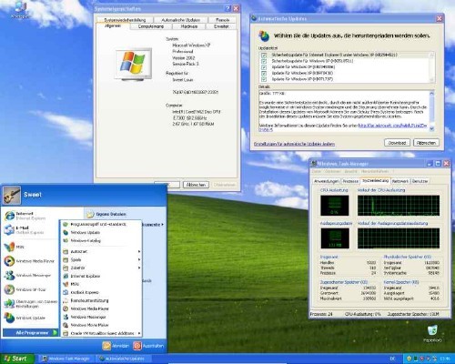Click the Alle Programme green arrow
The height and width of the screenshot is (364, 455).
click(55, 332)
